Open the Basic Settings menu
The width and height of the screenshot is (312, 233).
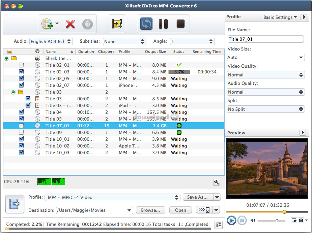click(x=280, y=17)
